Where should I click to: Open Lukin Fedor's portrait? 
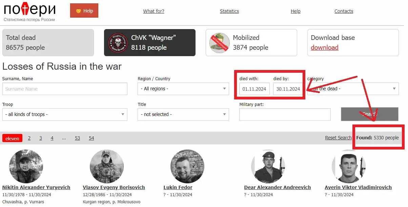[x=187, y=166]
